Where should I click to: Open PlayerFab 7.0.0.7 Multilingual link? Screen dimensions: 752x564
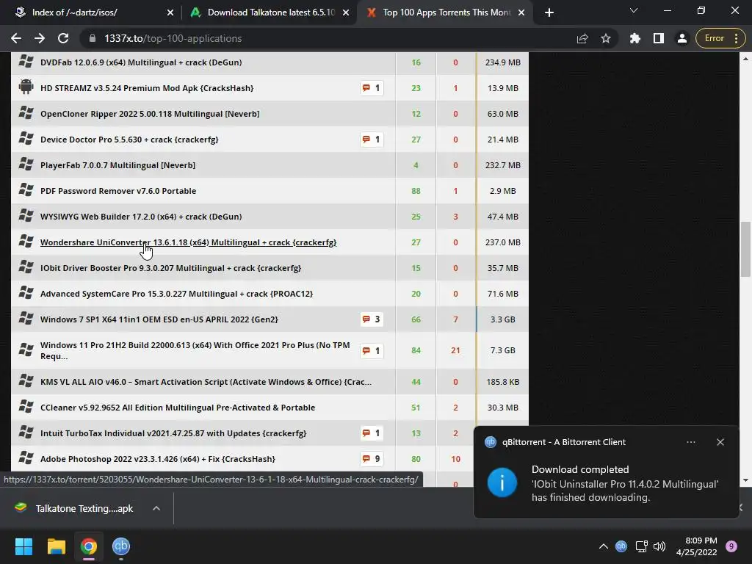click(117, 165)
